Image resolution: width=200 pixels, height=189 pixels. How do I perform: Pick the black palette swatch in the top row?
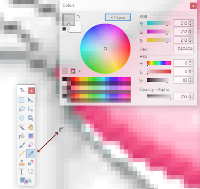[65, 79]
